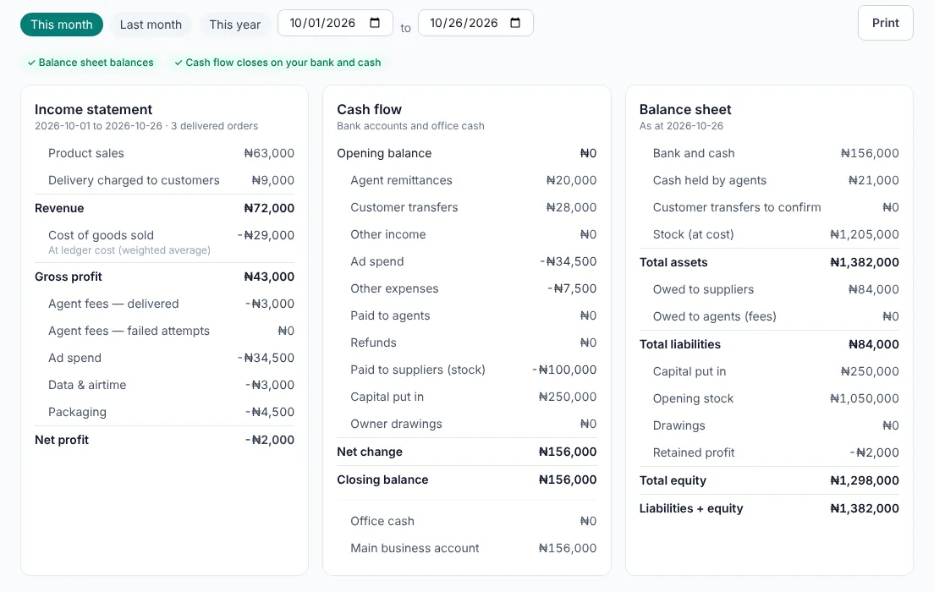Select the Product sales row label
The image size is (934, 592).
pyautogui.click(x=85, y=153)
